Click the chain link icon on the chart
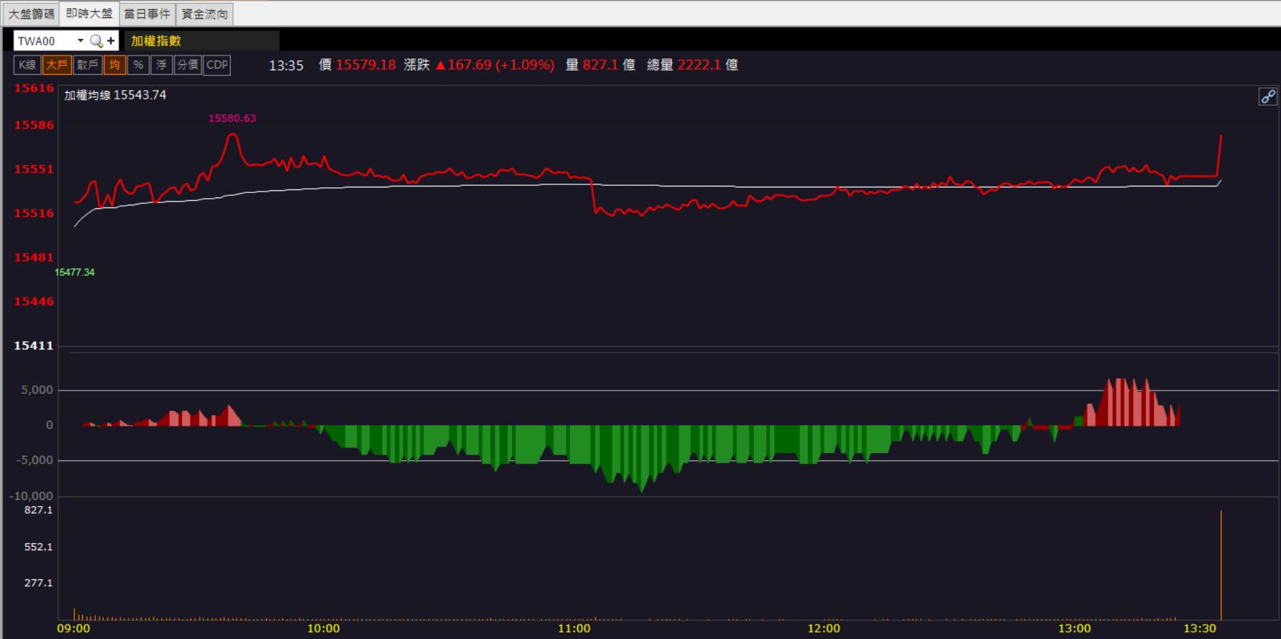This screenshot has height=639, width=1281. [x=1267, y=97]
